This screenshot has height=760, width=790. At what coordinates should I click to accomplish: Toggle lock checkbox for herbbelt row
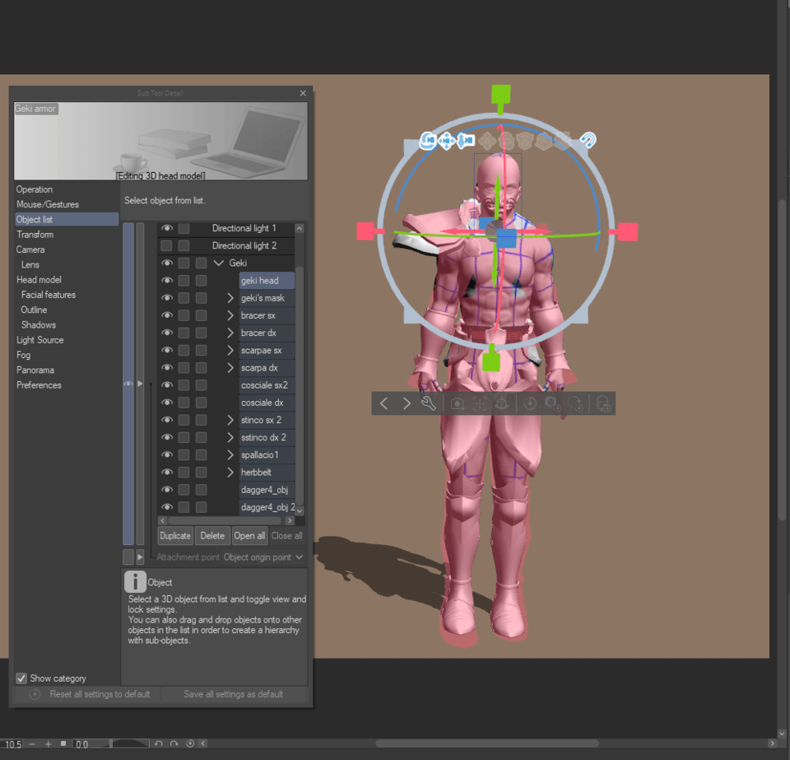(184, 473)
